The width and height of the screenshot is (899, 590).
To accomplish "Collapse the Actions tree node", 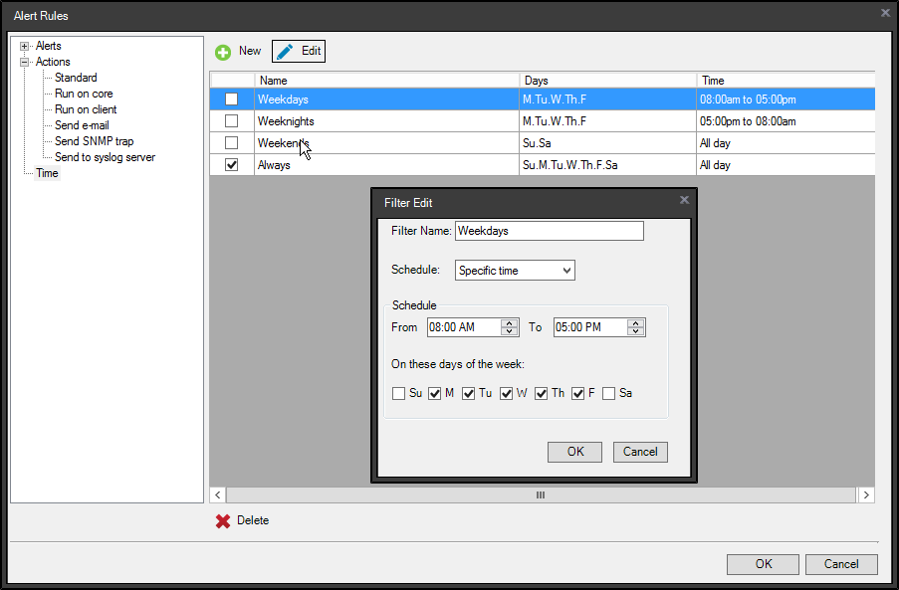I will 25,62.
